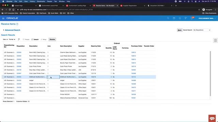
Task: Open the chat assistant icon at the bottom right
Action: point(212,118)
